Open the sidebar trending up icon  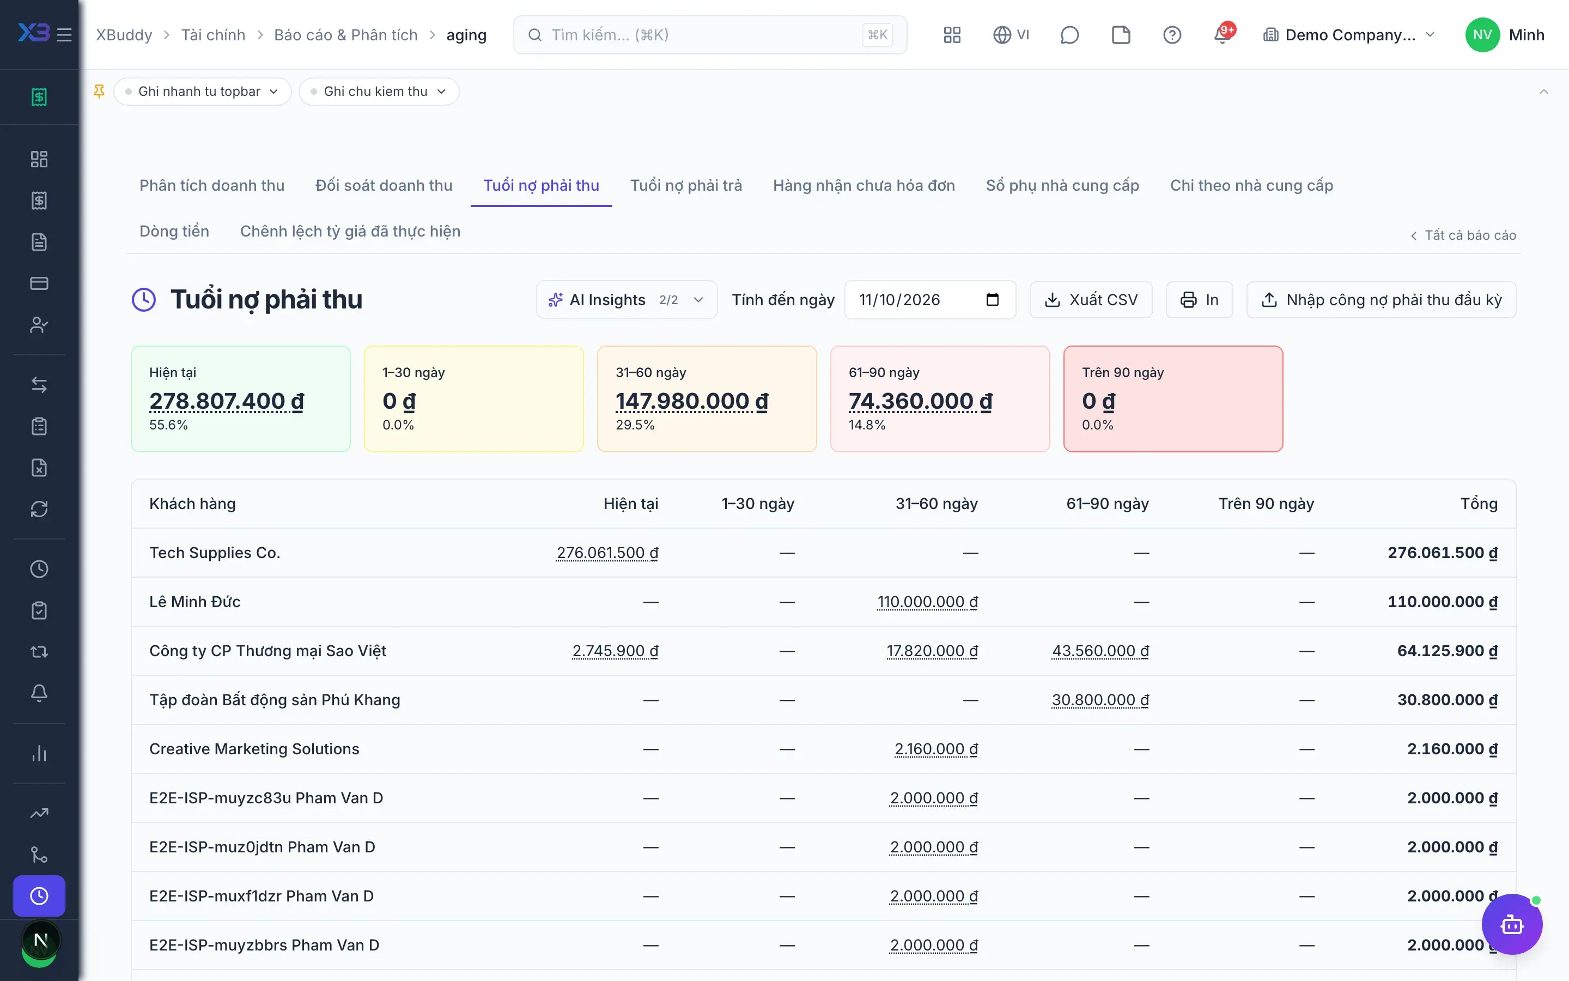[x=39, y=813]
